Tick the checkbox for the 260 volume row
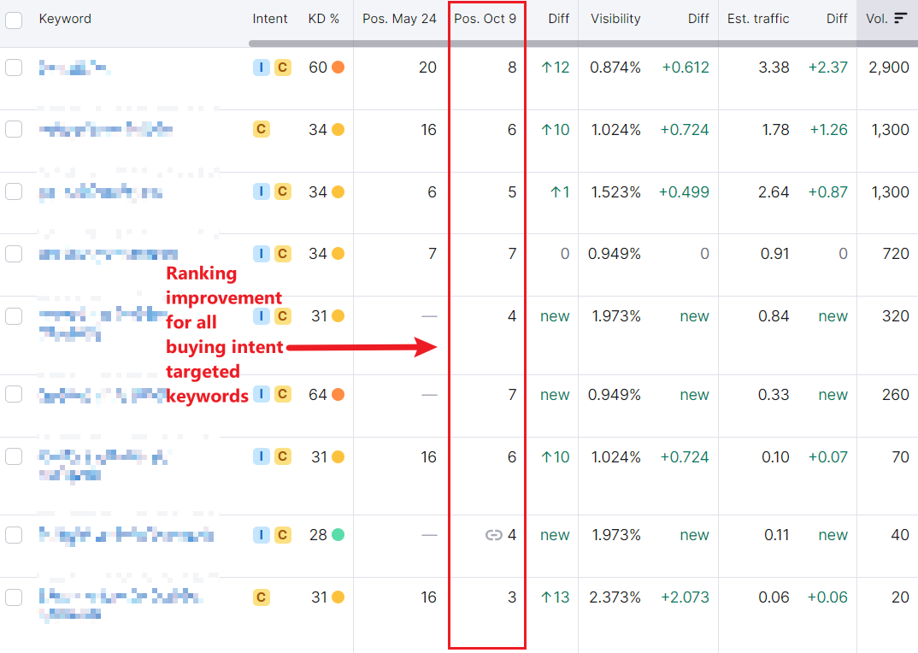The width and height of the screenshot is (918, 653). coord(14,394)
